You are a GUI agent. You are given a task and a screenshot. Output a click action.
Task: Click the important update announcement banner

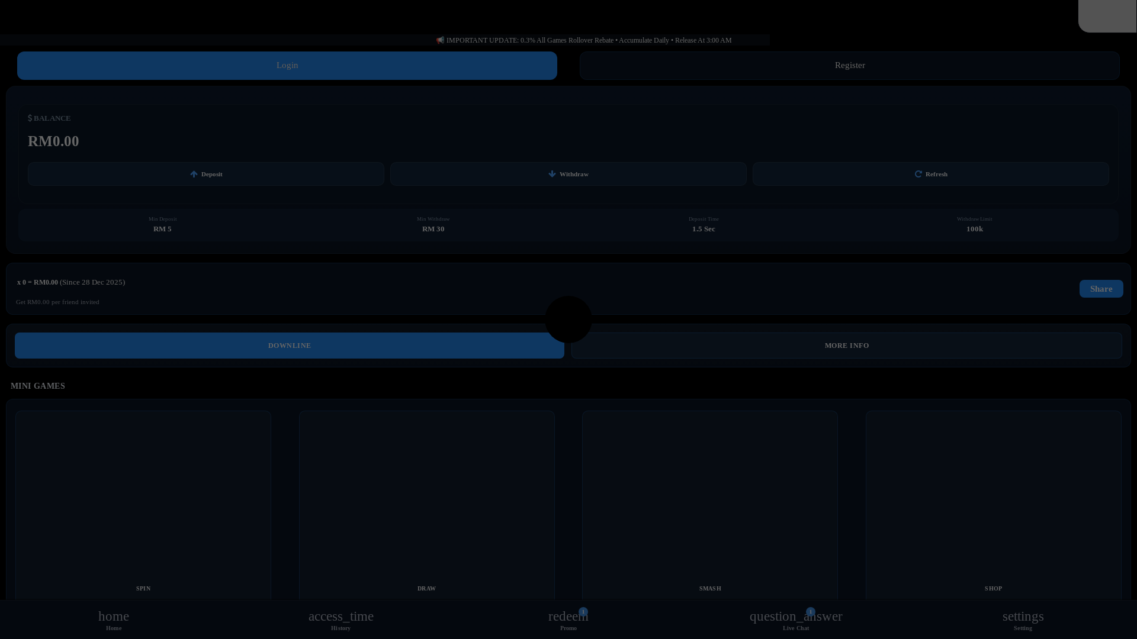click(584, 40)
